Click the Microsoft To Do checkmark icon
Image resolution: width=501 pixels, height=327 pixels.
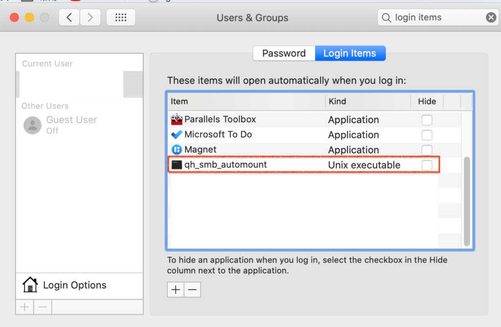[x=176, y=134]
